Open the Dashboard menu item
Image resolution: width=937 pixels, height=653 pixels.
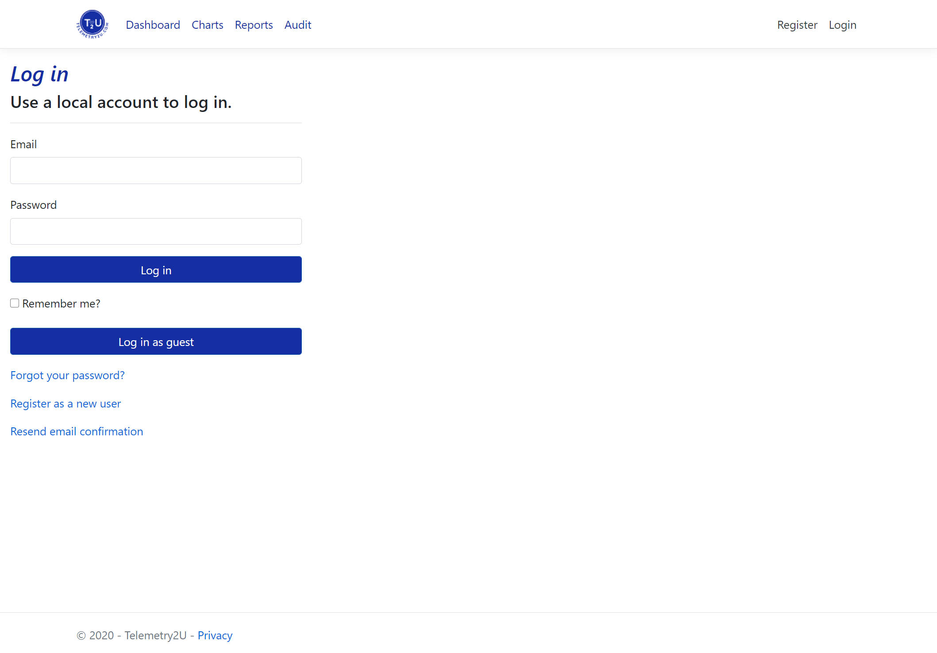(153, 25)
